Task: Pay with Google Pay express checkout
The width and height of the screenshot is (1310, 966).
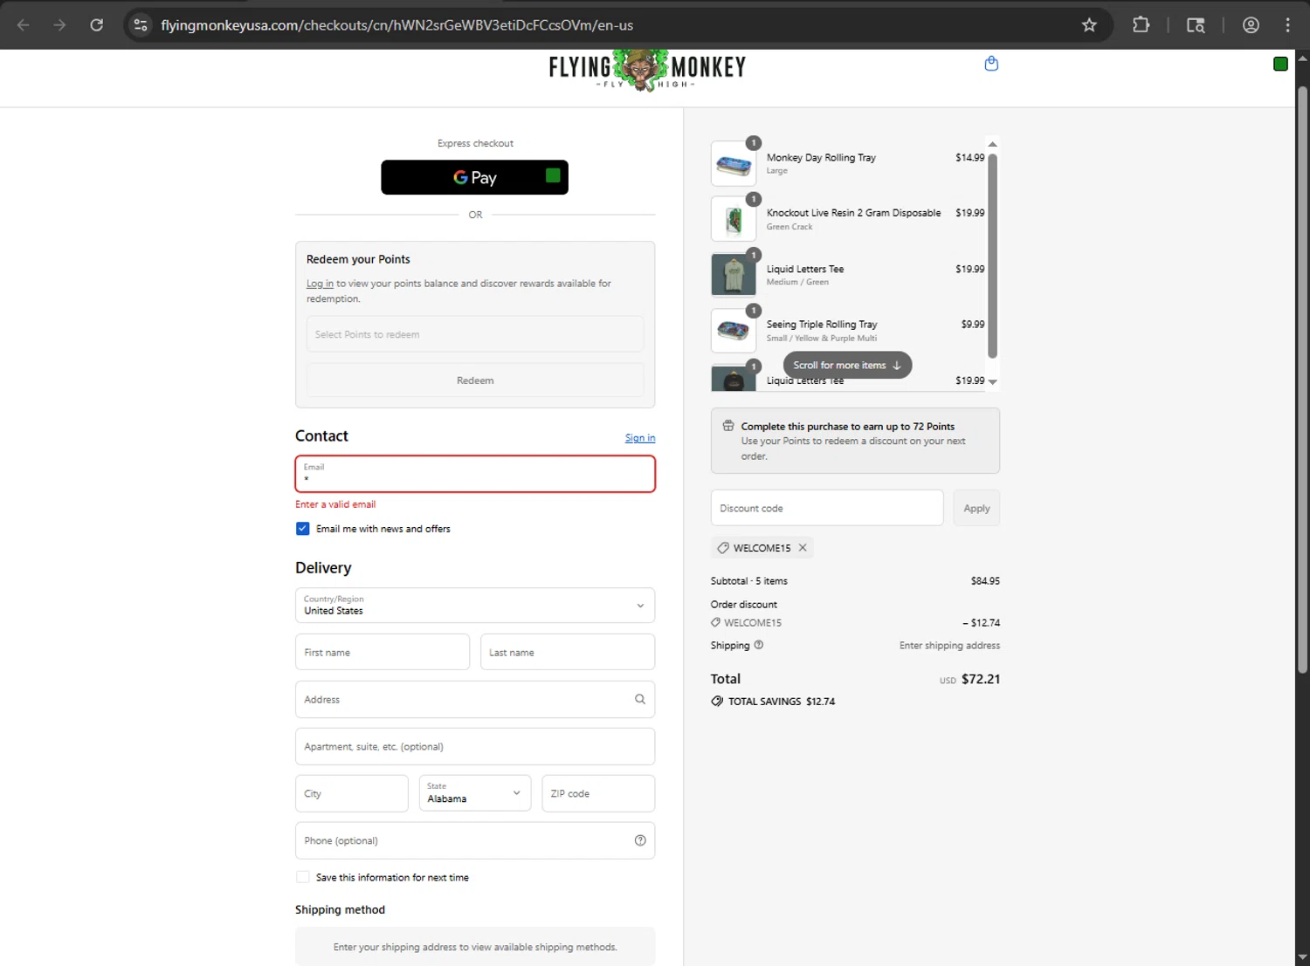Action: [475, 177]
